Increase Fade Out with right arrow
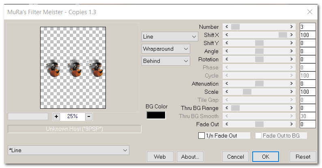The height and width of the screenshot is (168, 322). (292, 124)
